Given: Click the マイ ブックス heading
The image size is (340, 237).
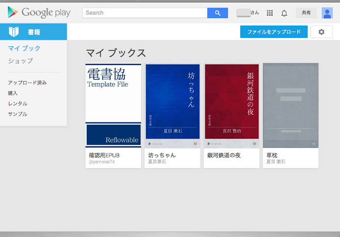Looking at the screenshot, I should click(x=116, y=53).
